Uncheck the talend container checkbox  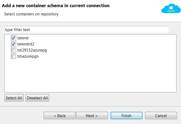[14, 38]
